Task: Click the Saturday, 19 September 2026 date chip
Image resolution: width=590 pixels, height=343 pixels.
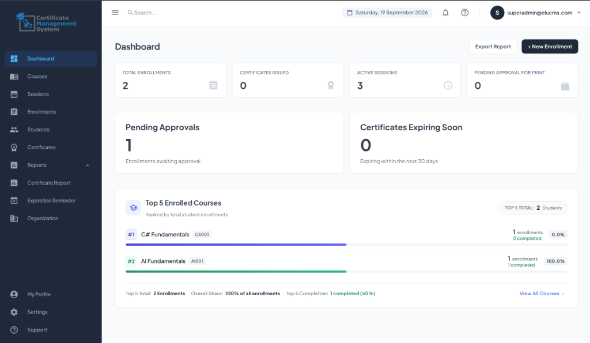Action: coord(387,13)
